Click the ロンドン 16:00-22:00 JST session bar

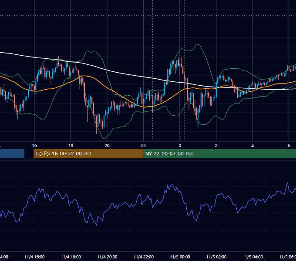click(88, 154)
